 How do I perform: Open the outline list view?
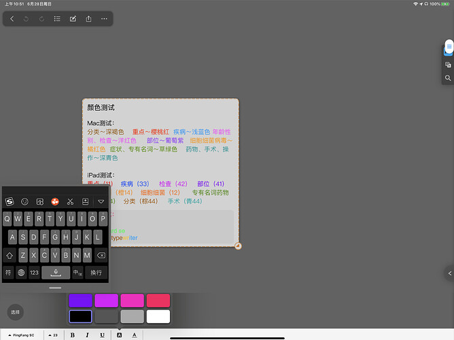pos(57,19)
